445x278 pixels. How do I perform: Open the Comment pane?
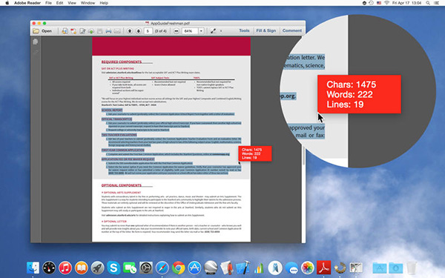pos(292,30)
